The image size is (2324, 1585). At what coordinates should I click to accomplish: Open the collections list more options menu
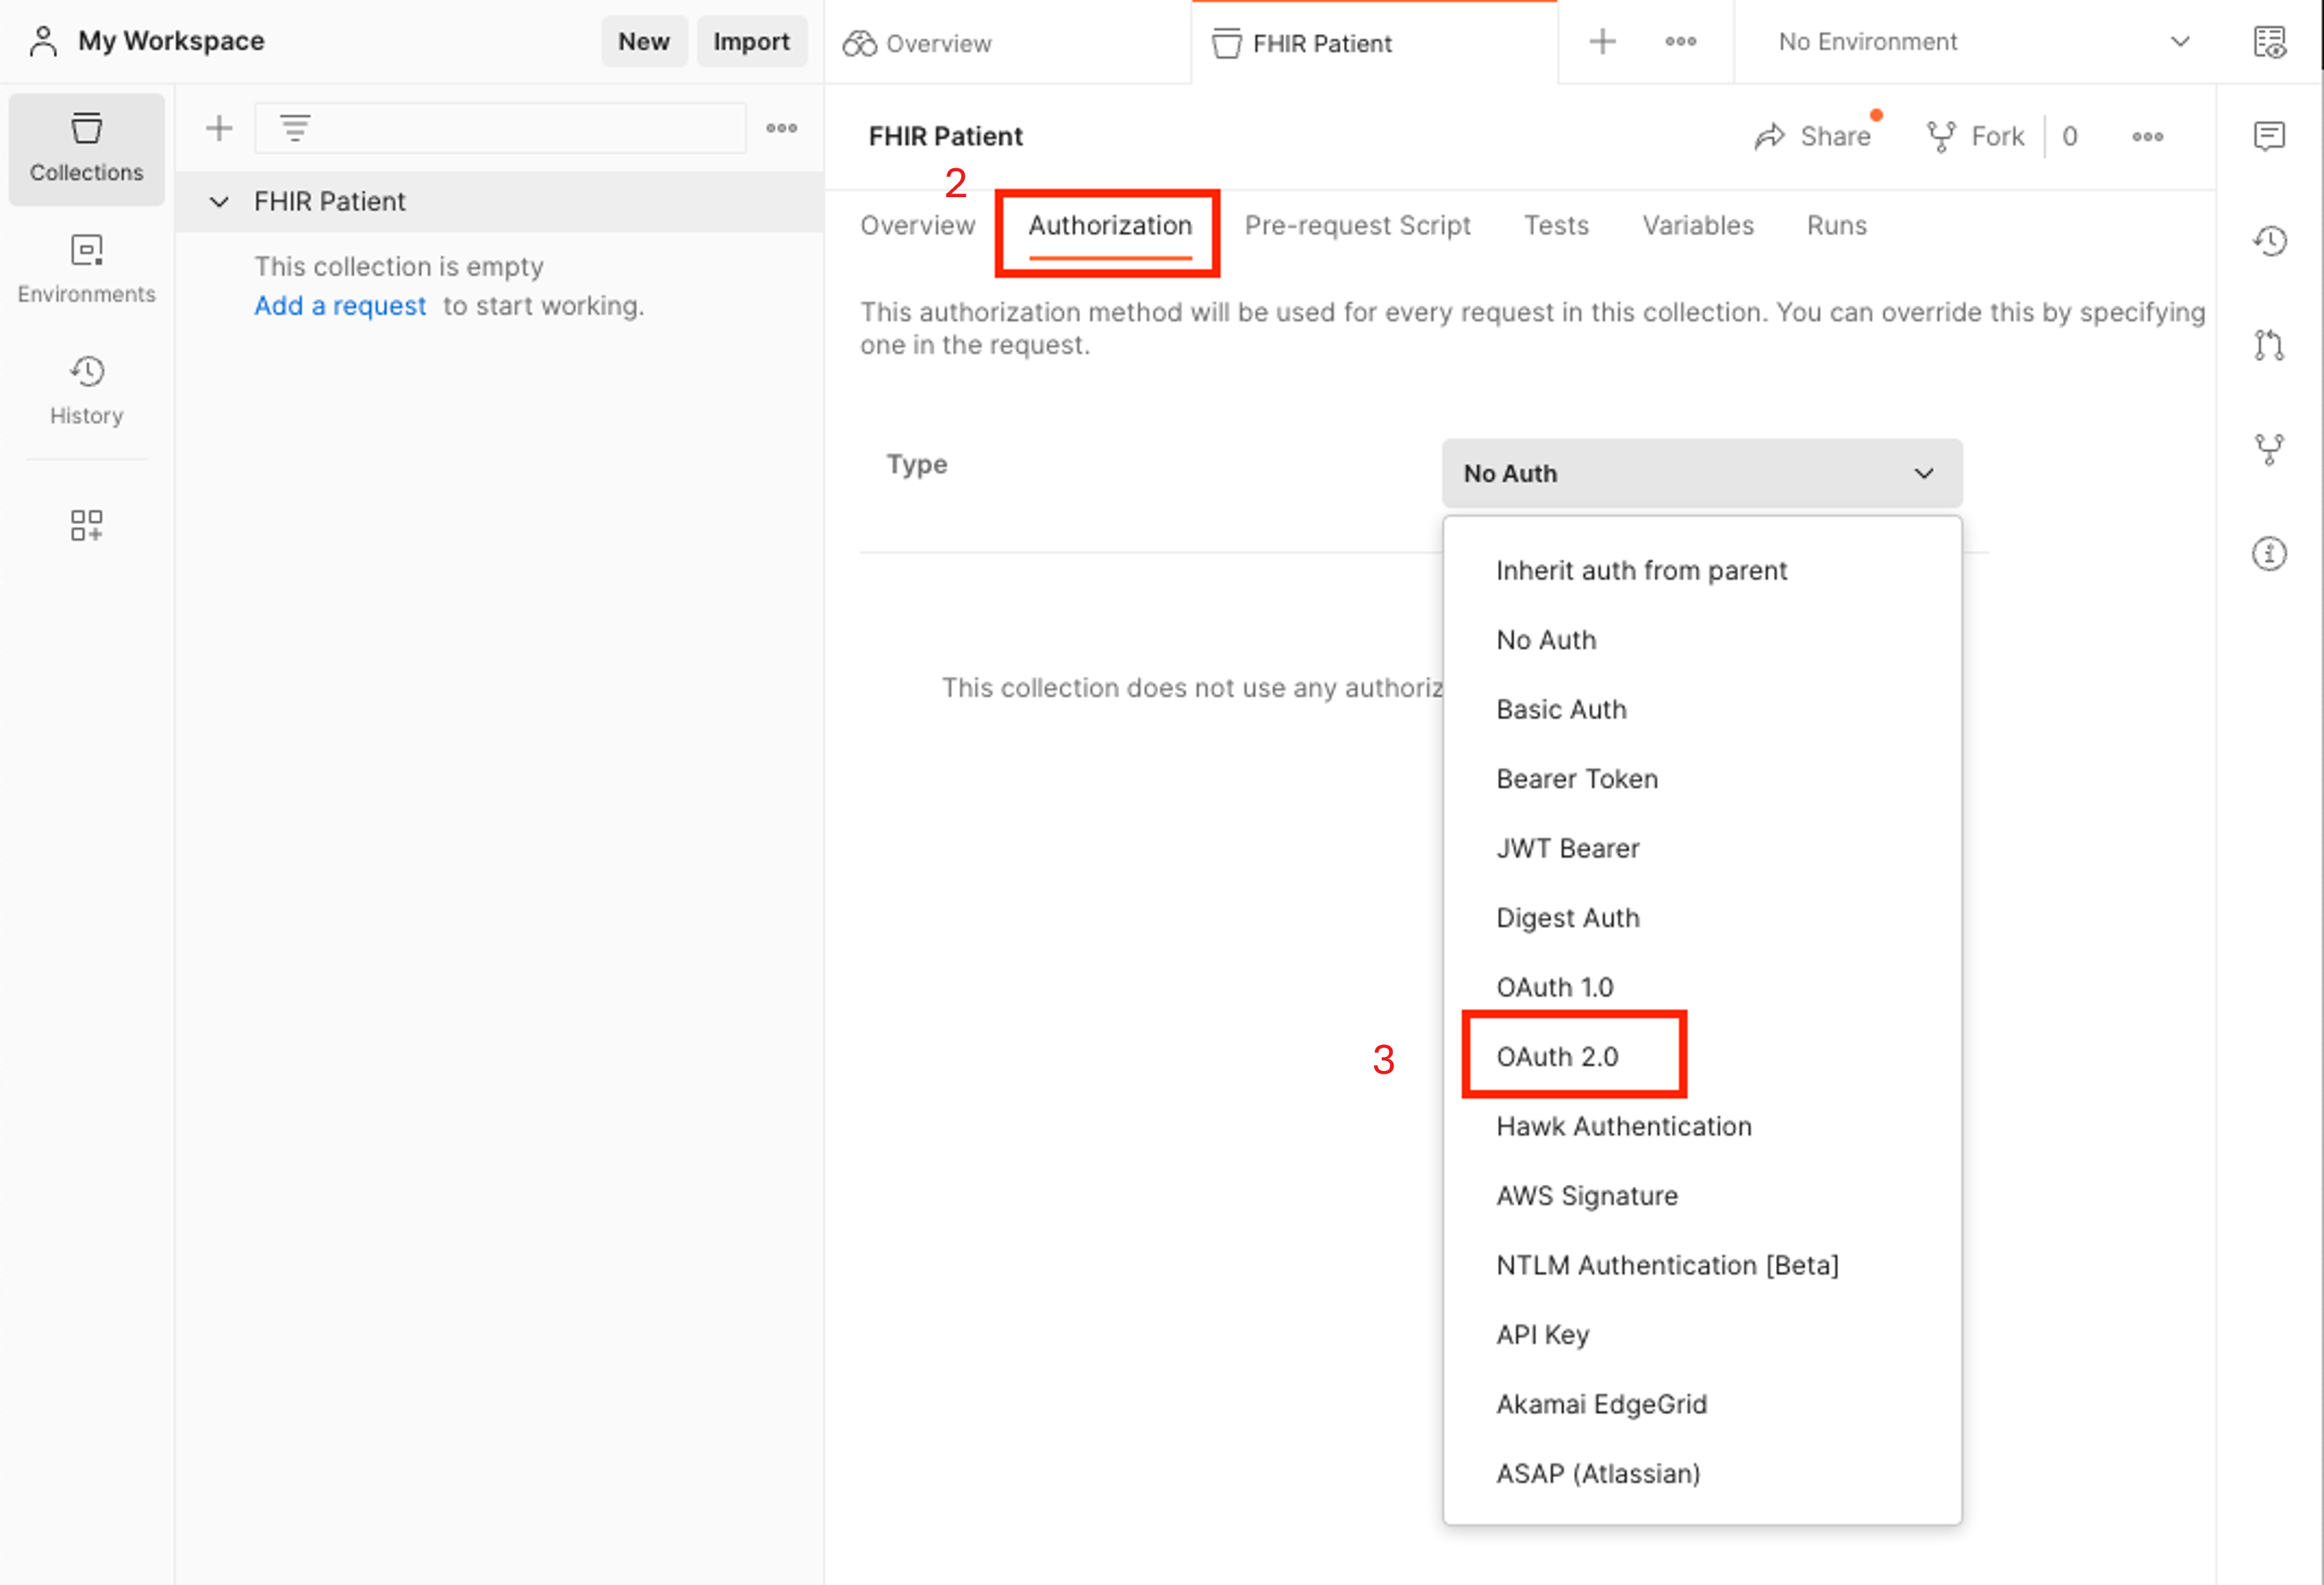coord(782,128)
